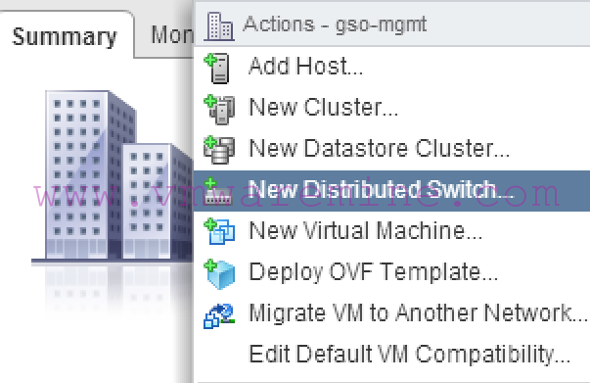Choose Add Host... from the menu
The image size is (590, 383).
[391, 68]
